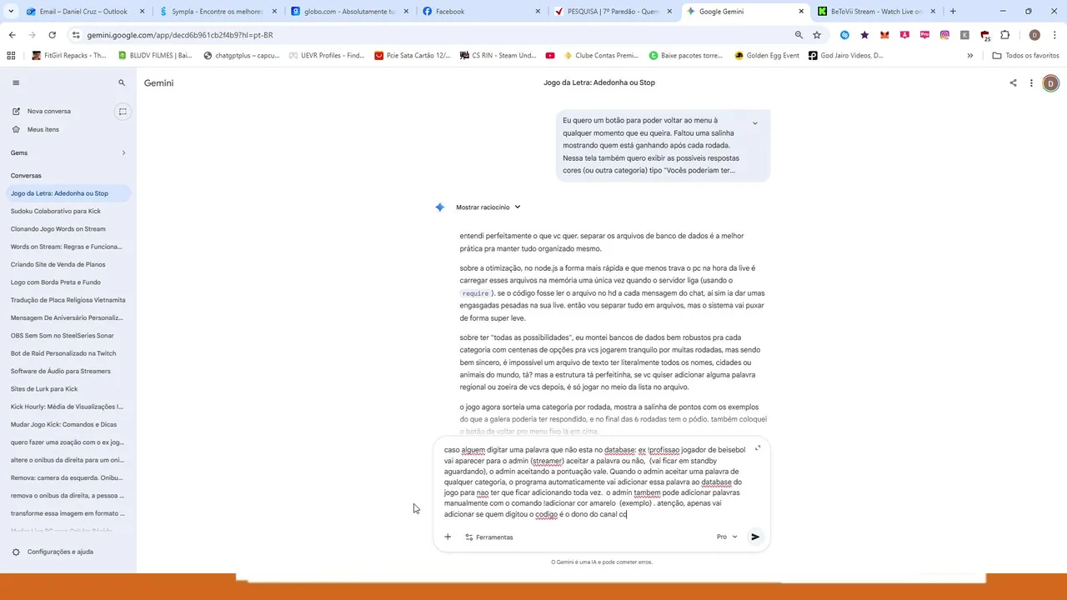
Task: Click the address bar URL
Action: coord(179,35)
